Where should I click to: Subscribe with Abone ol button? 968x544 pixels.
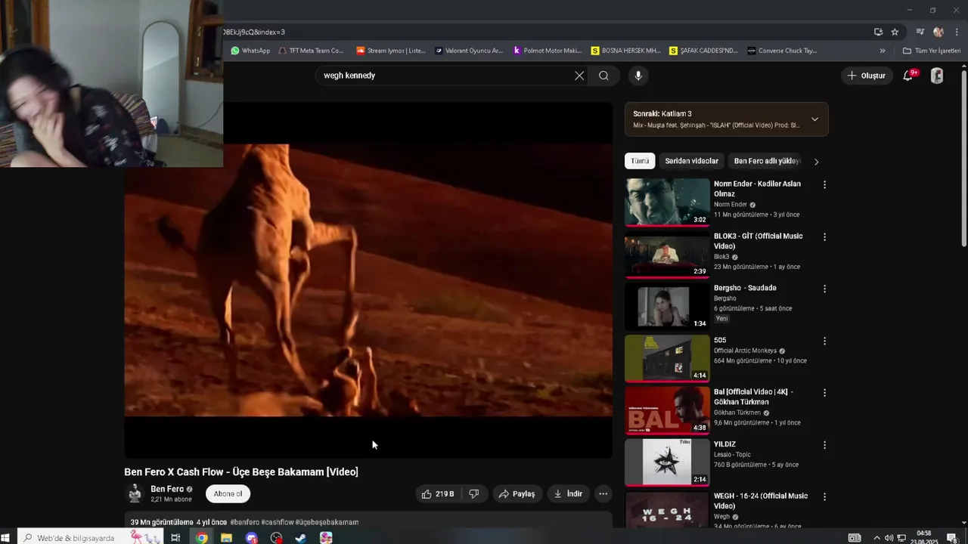click(x=228, y=494)
